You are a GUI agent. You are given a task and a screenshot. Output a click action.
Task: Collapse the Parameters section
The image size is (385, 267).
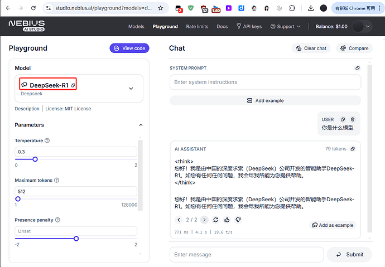pos(141,125)
